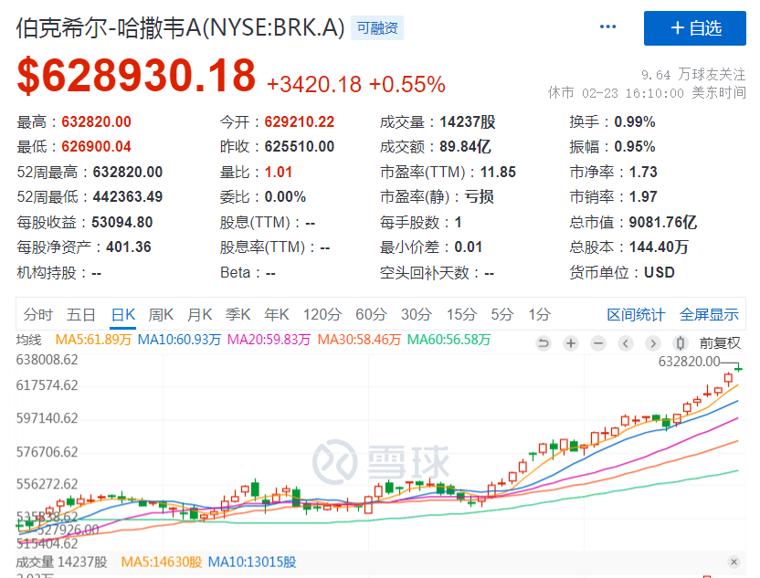Click MA5:61.89万 moving average label
This screenshot has width=760, height=578.
(93, 340)
